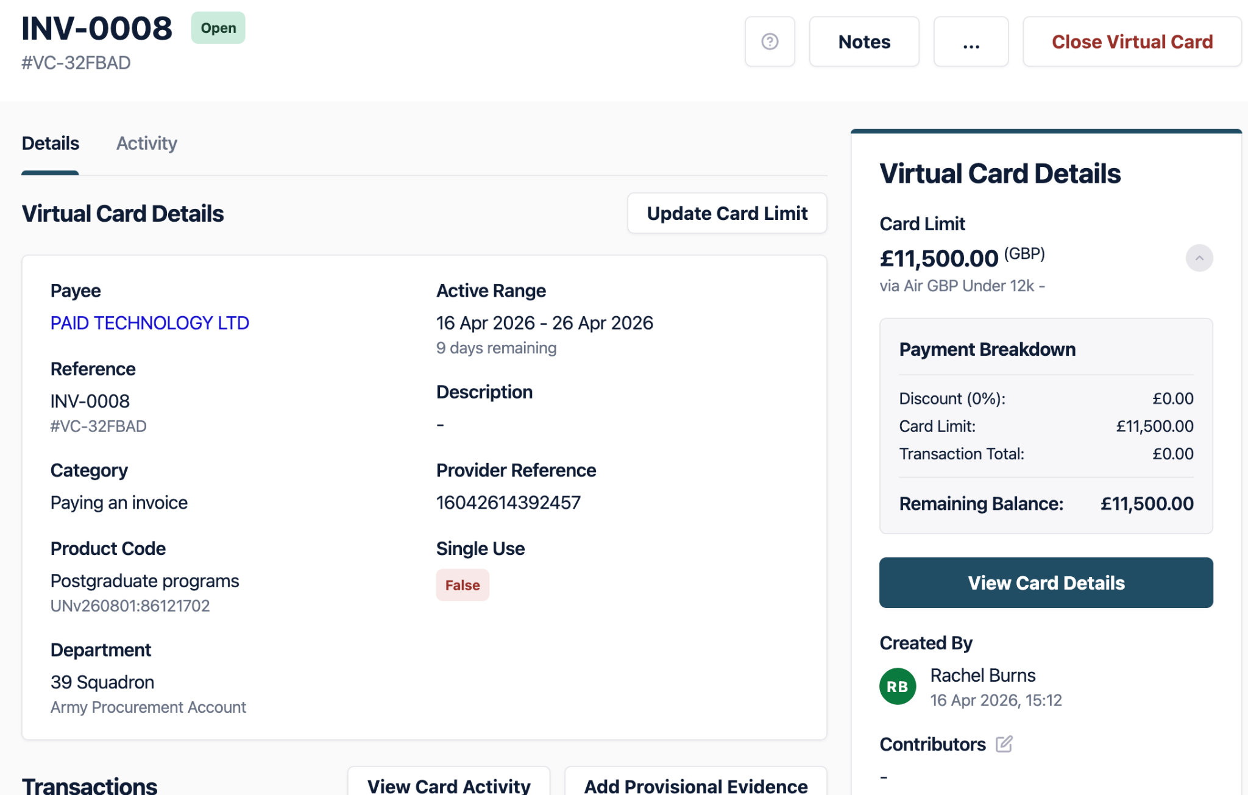Click the Provider Reference number 16042614392457
Image resolution: width=1248 pixels, height=795 pixels.
[x=508, y=503]
